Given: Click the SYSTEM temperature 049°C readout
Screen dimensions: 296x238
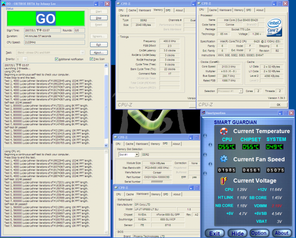Looking at the screenshot, I should click(274, 147).
